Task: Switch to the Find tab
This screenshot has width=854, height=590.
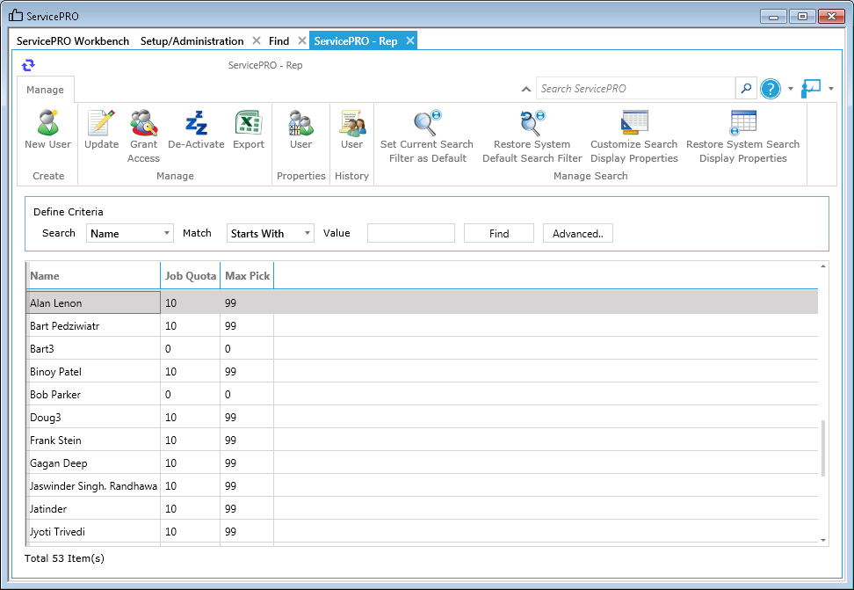Action: [x=279, y=41]
